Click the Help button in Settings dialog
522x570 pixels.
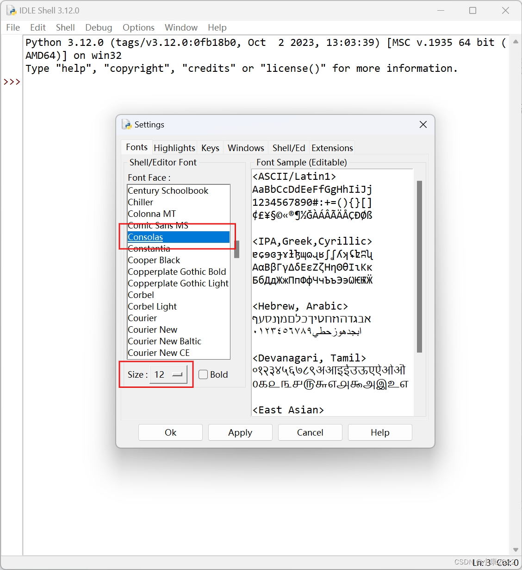click(380, 432)
